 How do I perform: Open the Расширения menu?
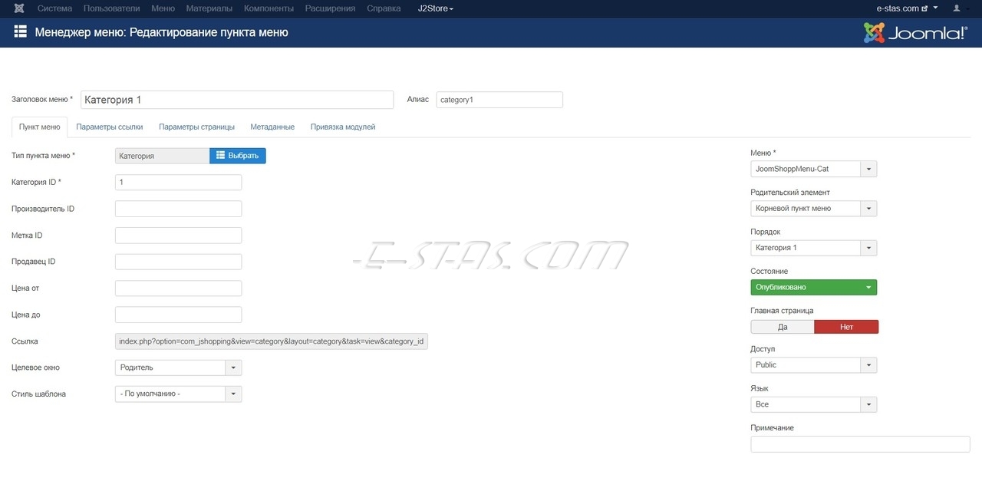(x=330, y=8)
